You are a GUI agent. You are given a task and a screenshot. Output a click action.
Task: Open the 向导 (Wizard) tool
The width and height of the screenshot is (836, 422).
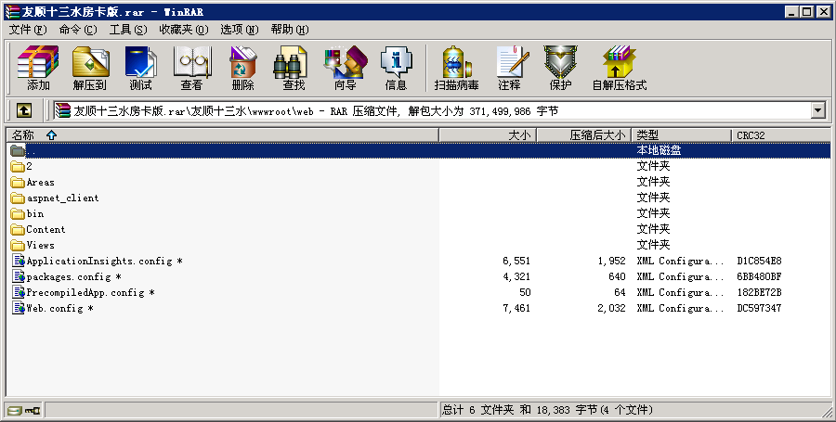pyautogui.click(x=345, y=67)
